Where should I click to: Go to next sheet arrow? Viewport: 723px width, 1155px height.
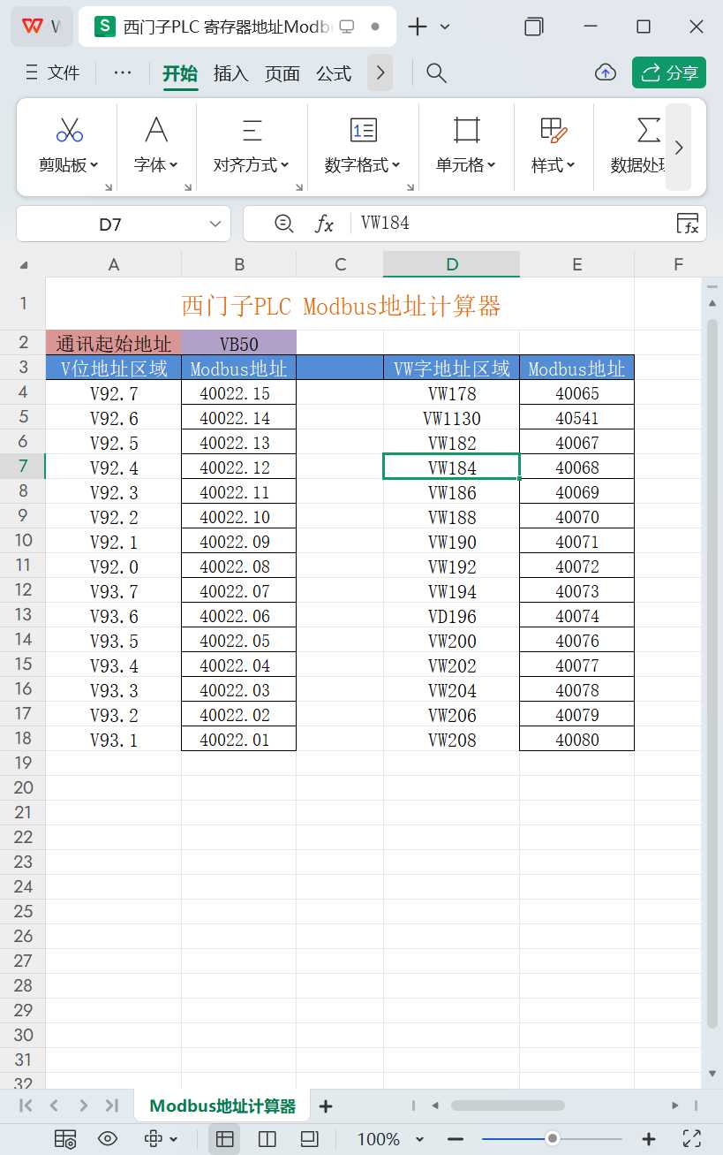83,1106
